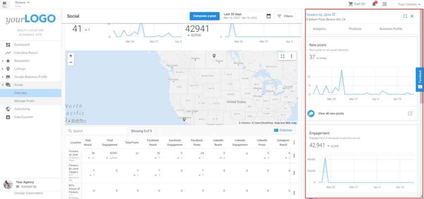
Task: Zoom in on the map
Action: click(71, 56)
